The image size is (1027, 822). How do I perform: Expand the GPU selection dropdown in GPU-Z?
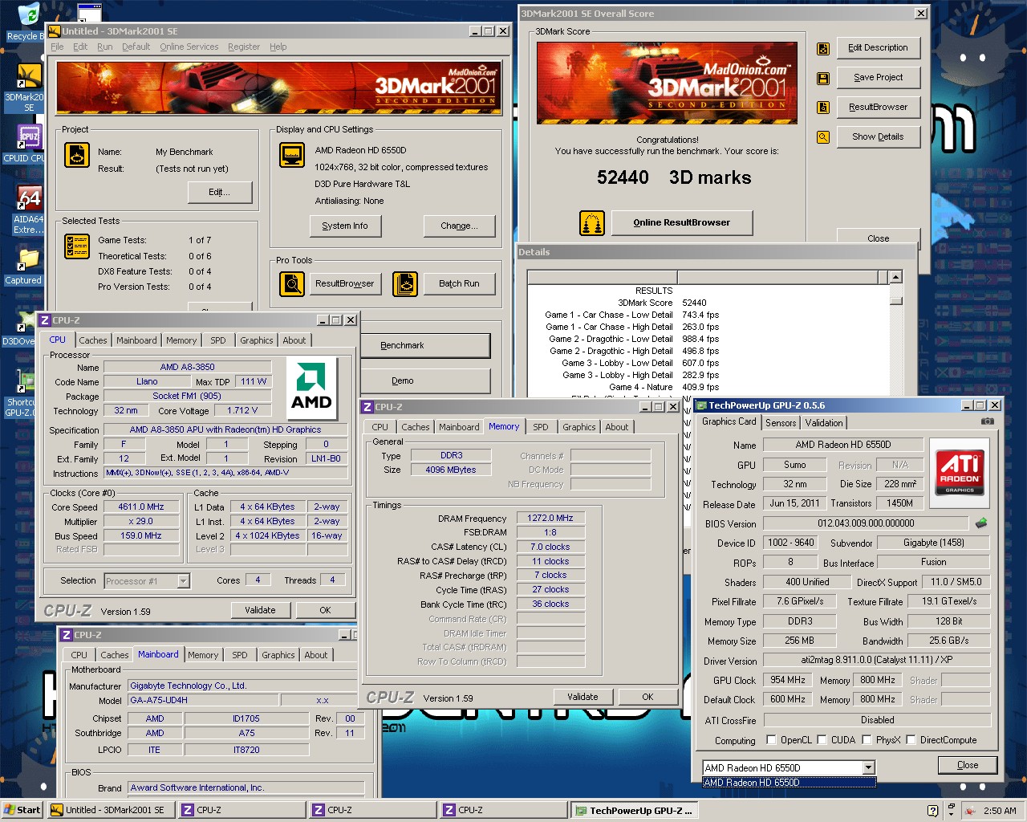point(868,768)
